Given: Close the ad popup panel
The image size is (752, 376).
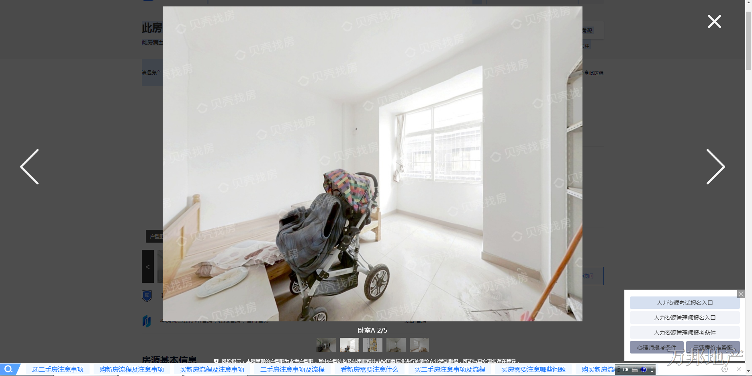Looking at the screenshot, I should (x=741, y=294).
